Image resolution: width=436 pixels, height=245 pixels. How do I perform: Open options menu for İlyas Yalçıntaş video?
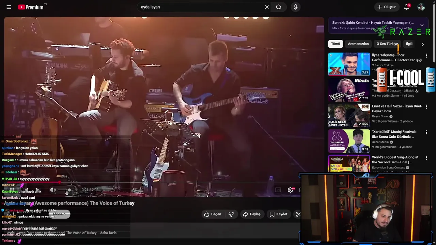click(426, 55)
